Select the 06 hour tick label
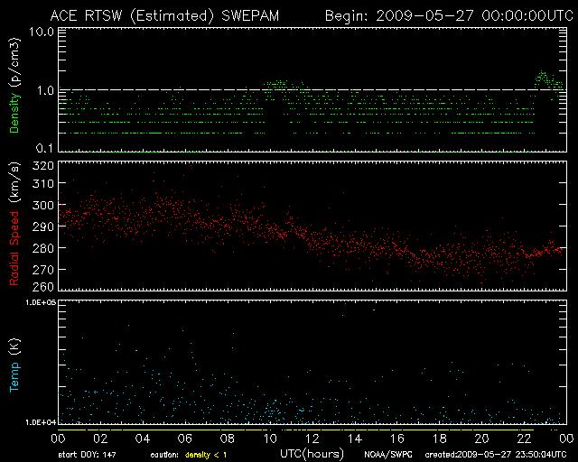This screenshot has width=578, height=462. click(x=185, y=439)
